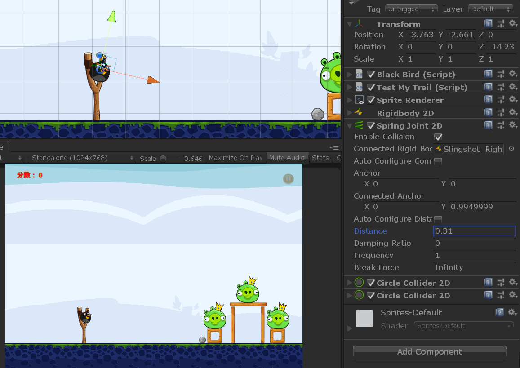Click the Frequency value field
This screenshot has width=520, height=368.
pos(474,255)
